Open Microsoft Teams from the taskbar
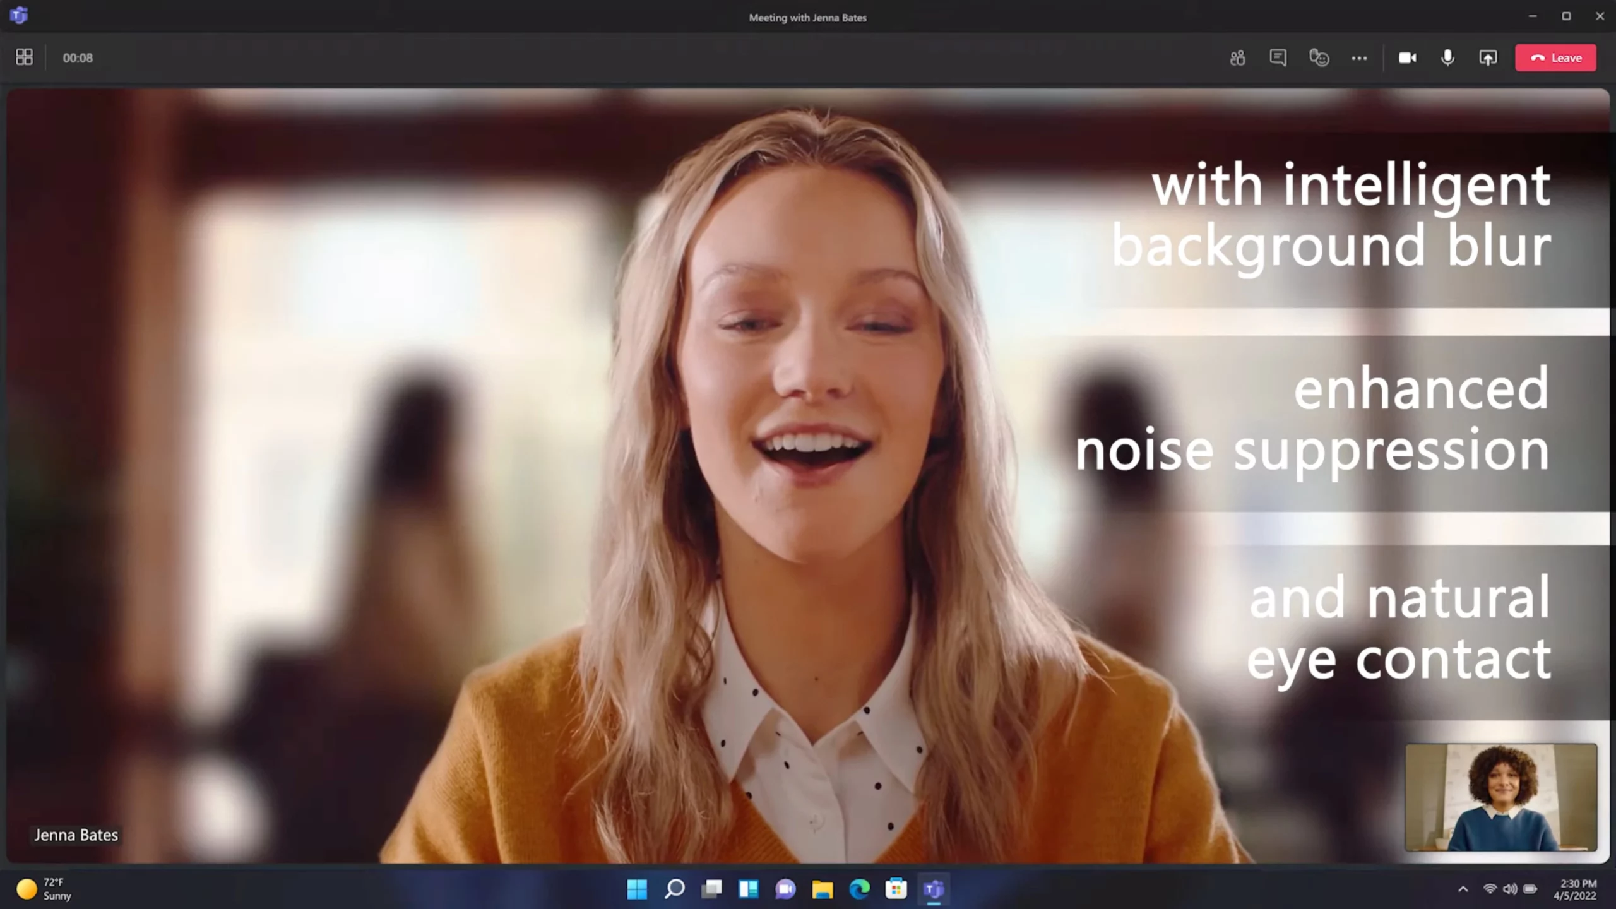Viewport: 1616px width, 909px height. point(933,890)
